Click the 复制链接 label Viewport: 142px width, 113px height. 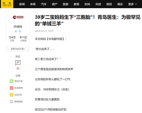(18, 102)
